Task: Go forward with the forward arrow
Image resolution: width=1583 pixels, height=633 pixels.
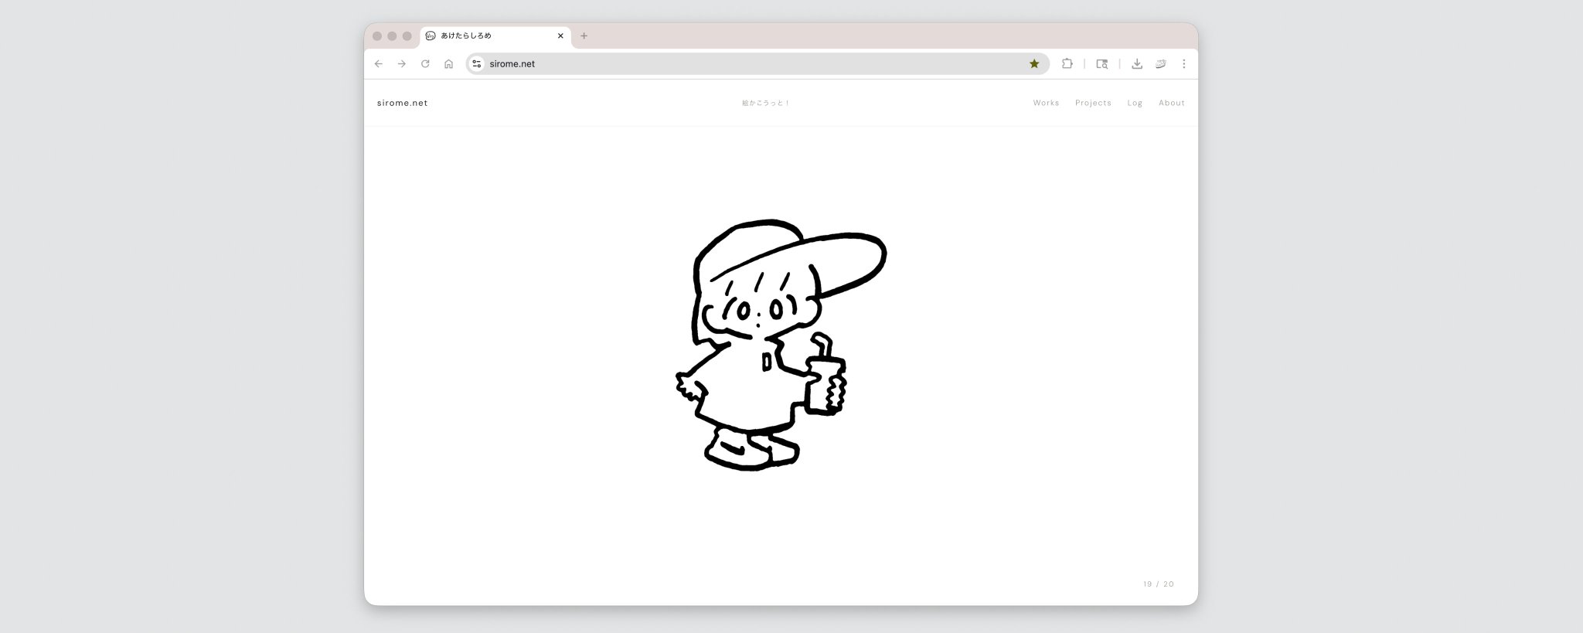Action: (401, 64)
